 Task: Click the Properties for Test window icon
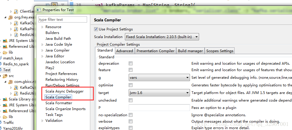pyautogui.click(x=38, y=10)
